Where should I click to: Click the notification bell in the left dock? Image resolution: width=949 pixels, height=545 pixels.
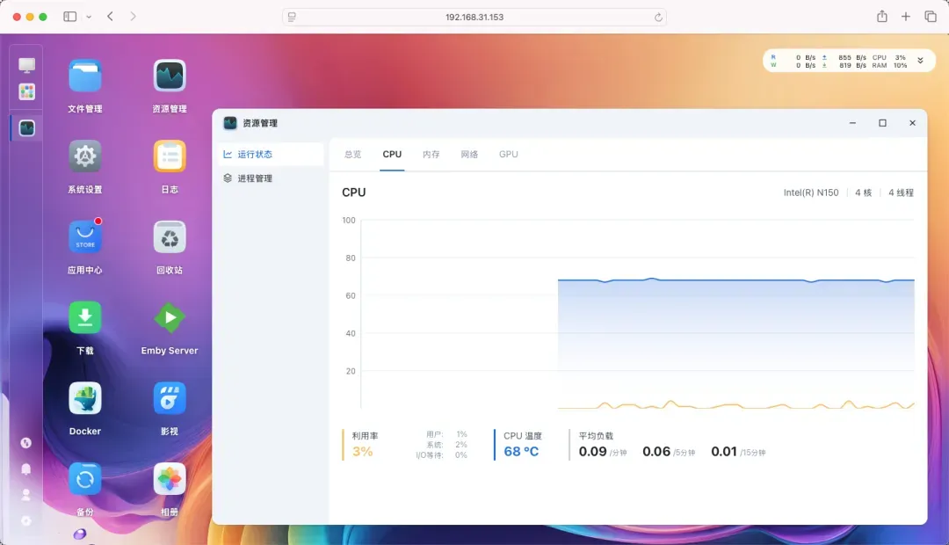pyautogui.click(x=26, y=469)
